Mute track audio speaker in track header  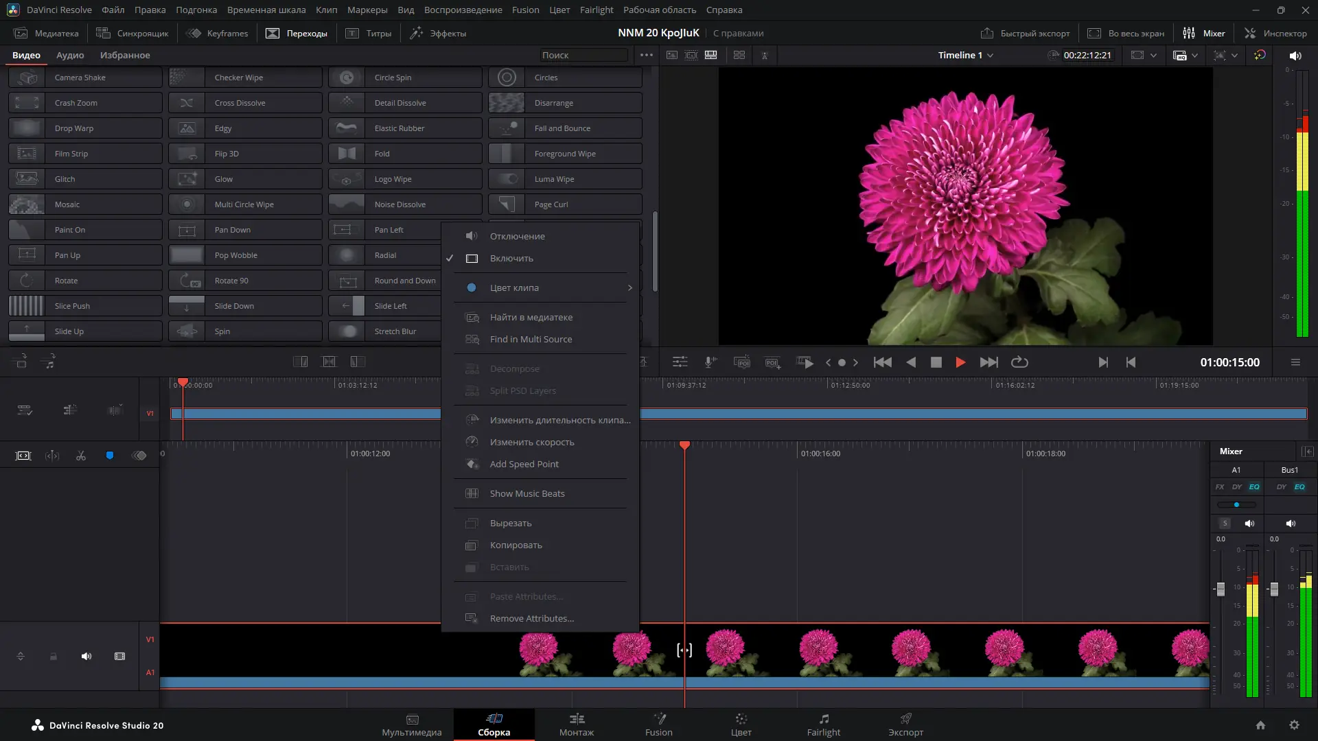86,657
